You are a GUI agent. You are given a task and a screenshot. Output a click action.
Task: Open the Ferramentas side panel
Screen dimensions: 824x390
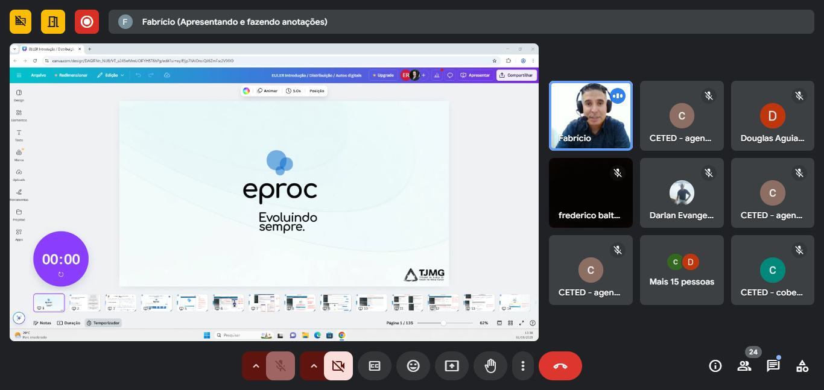[19, 195]
